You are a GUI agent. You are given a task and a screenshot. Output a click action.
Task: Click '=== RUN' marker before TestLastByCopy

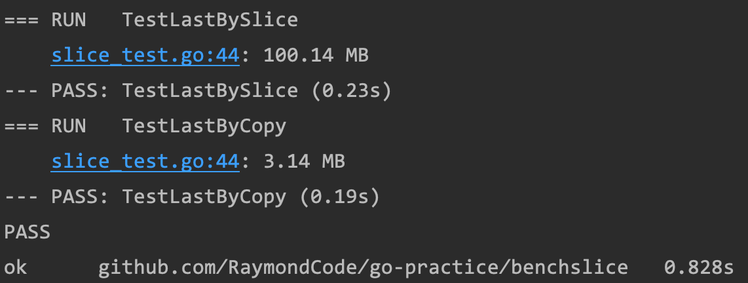tap(45, 126)
